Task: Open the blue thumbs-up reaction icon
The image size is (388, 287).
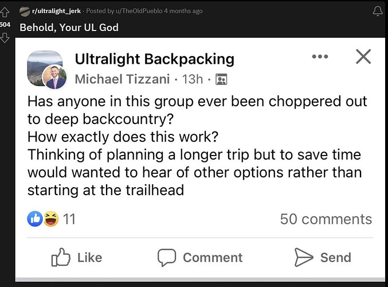Action: [35, 219]
